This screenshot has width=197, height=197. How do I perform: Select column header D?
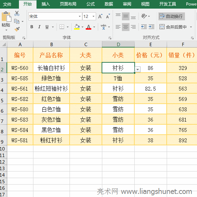tap(118, 44)
